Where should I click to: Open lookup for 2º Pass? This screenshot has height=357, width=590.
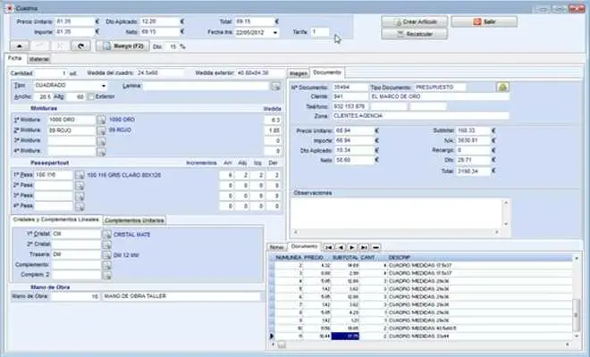tap(80, 186)
